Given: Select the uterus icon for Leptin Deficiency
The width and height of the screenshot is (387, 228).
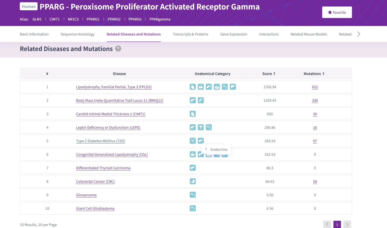Looking at the screenshot, I should [201, 127].
